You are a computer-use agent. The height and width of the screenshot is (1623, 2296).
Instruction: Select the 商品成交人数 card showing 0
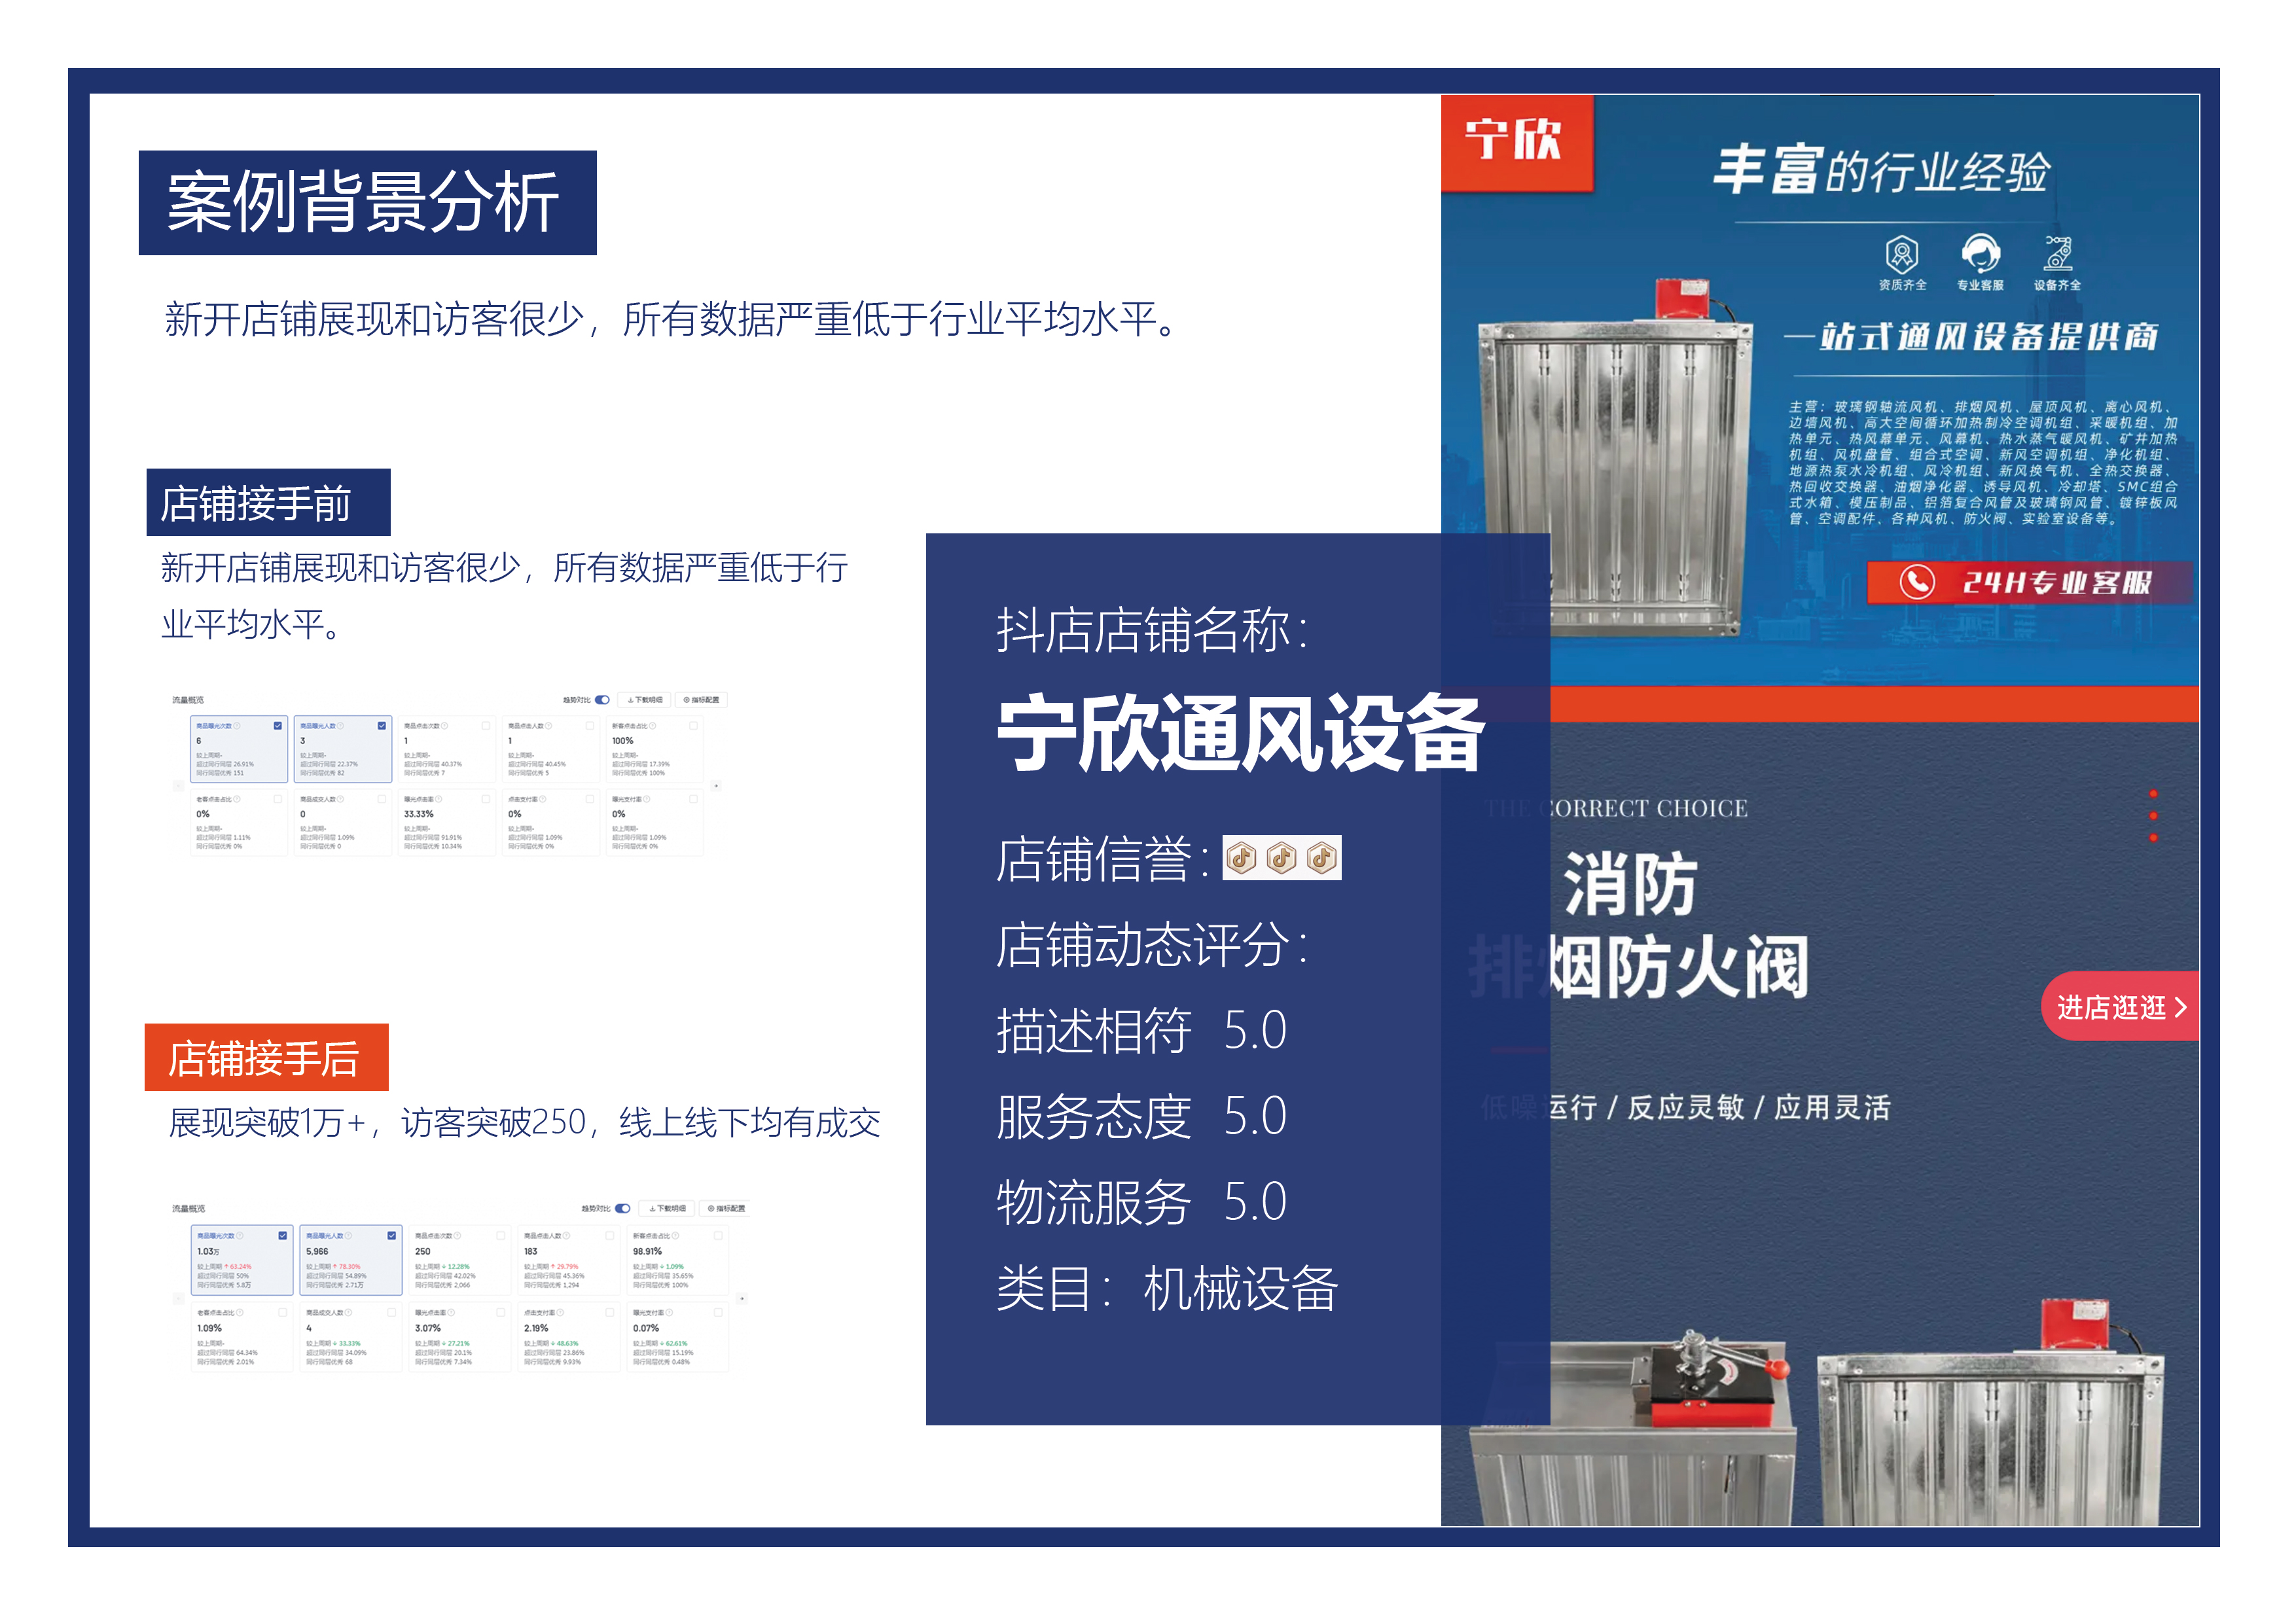click(x=343, y=823)
